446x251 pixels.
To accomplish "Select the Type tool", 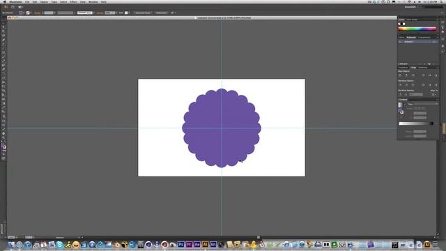I will point(3,44).
